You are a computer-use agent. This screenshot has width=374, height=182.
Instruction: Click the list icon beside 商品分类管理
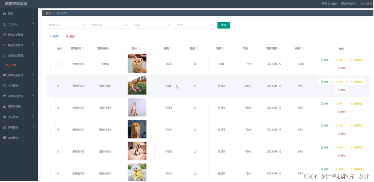4,45
